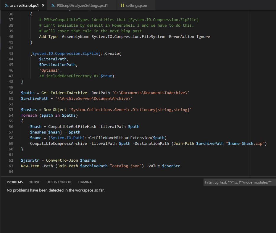Image resolution: width=276 pixels, height=233 pixels.
Task: Click [System.IO.Compression.ZipFile] type on line 43
Action: (65, 54)
